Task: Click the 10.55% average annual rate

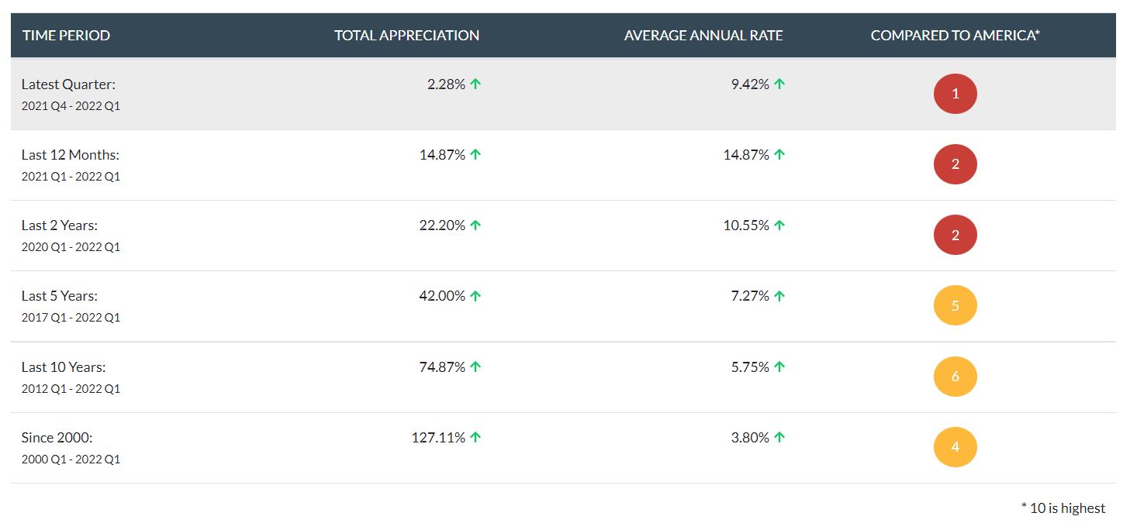Action: (x=746, y=225)
